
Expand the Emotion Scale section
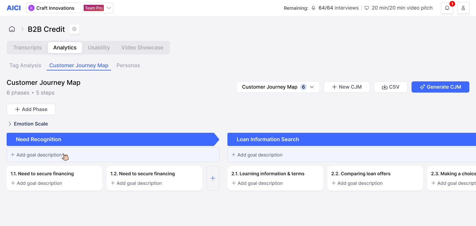(x=28, y=124)
